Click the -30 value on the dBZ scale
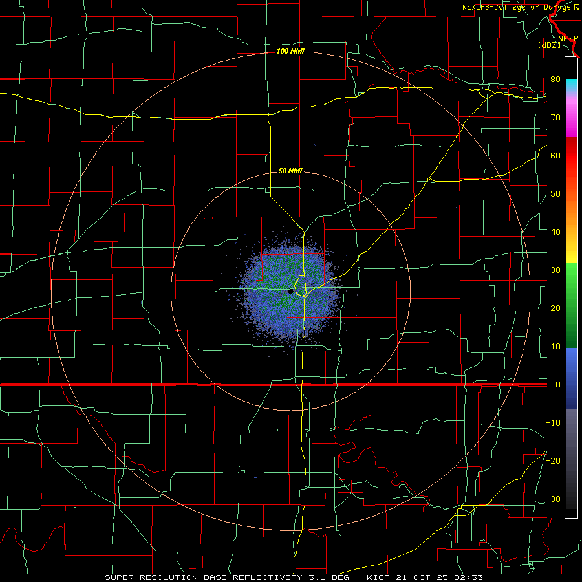 553,499
